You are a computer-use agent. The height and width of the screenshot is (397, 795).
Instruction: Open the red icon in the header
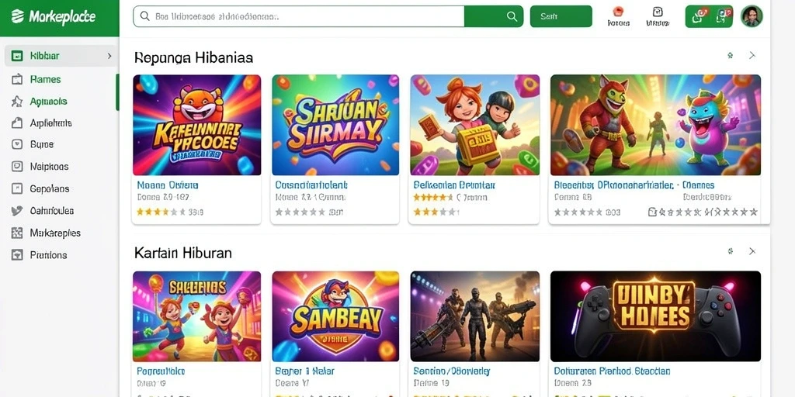coord(618,12)
